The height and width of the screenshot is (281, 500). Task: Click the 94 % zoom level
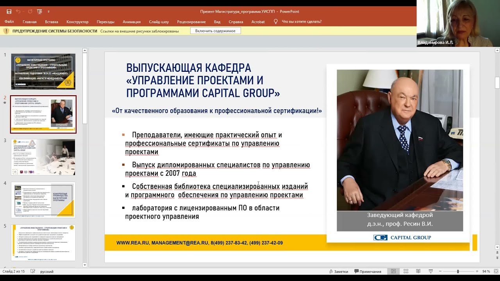point(486,271)
